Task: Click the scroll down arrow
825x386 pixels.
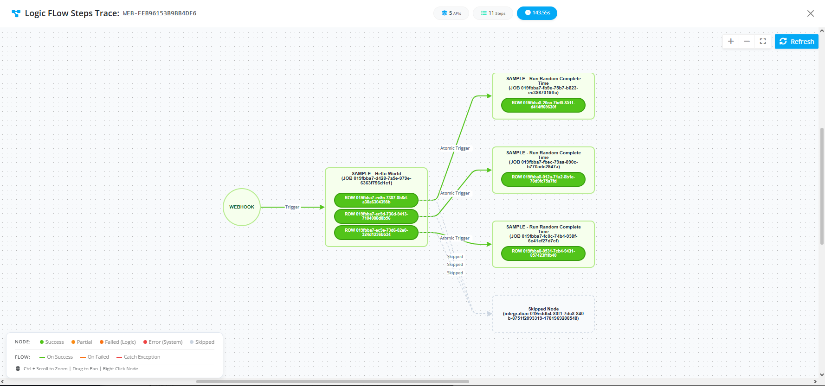Action: [822, 375]
